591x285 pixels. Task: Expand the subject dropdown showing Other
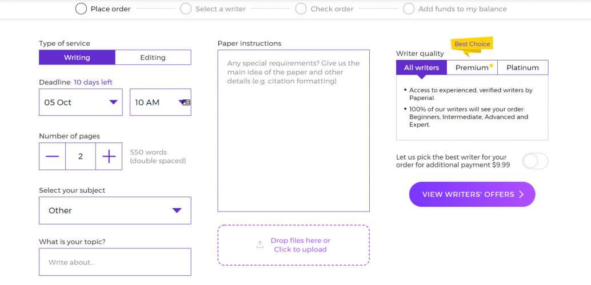[115, 210]
